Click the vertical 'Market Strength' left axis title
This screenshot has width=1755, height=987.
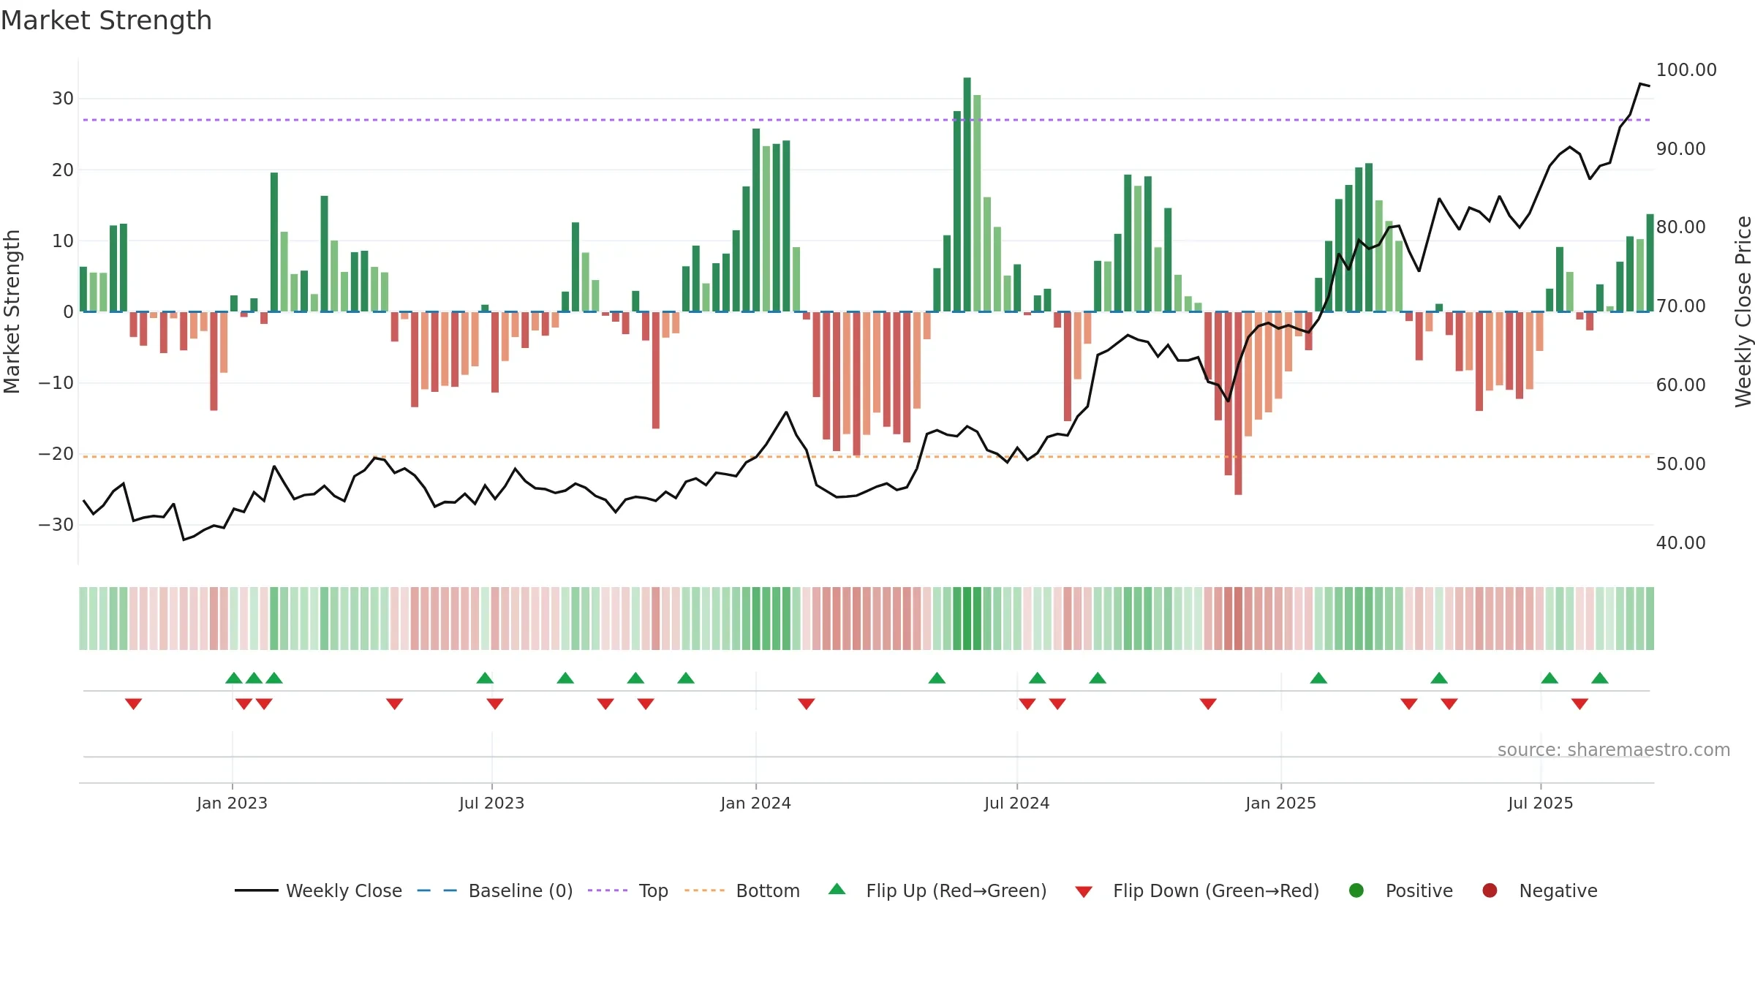point(12,311)
